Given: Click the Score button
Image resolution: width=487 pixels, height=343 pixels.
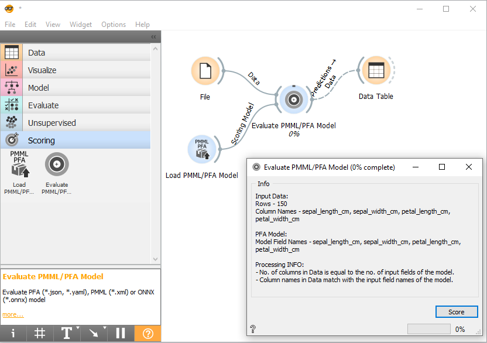Looking at the screenshot, I should [457, 312].
